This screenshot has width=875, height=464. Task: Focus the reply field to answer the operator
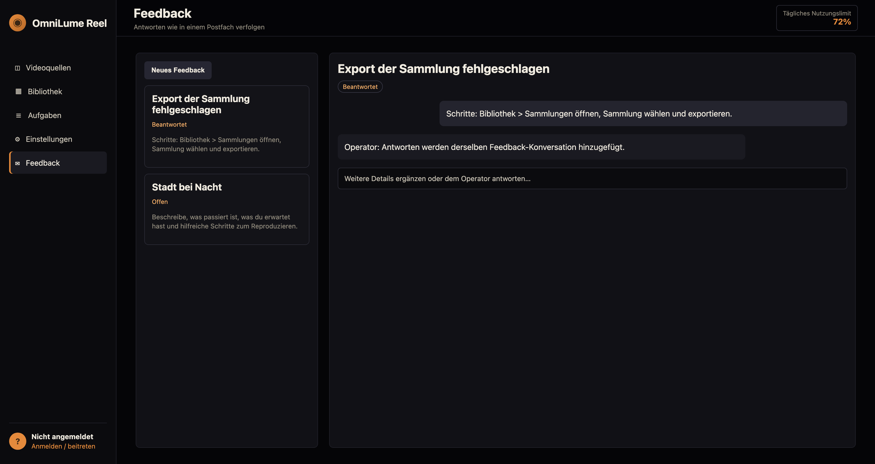coord(592,178)
